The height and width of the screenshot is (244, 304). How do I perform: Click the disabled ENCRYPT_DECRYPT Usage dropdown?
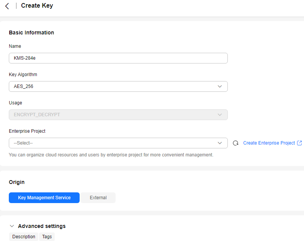(x=115, y=115)
